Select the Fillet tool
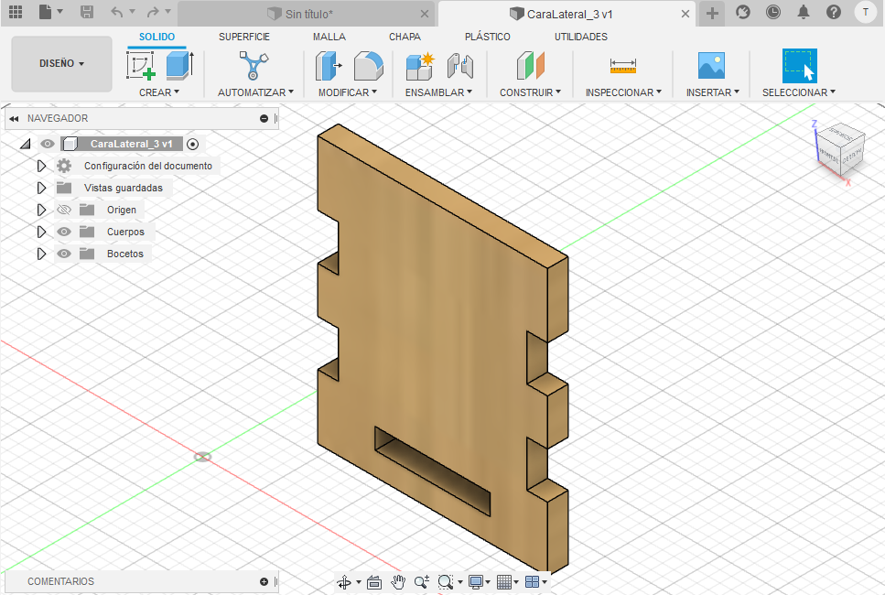The height and width of the screenshot is (595, 885). click(369, 65)
